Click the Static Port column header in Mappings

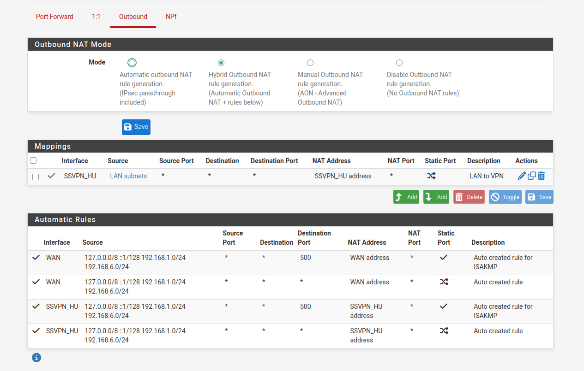point(440,161)
